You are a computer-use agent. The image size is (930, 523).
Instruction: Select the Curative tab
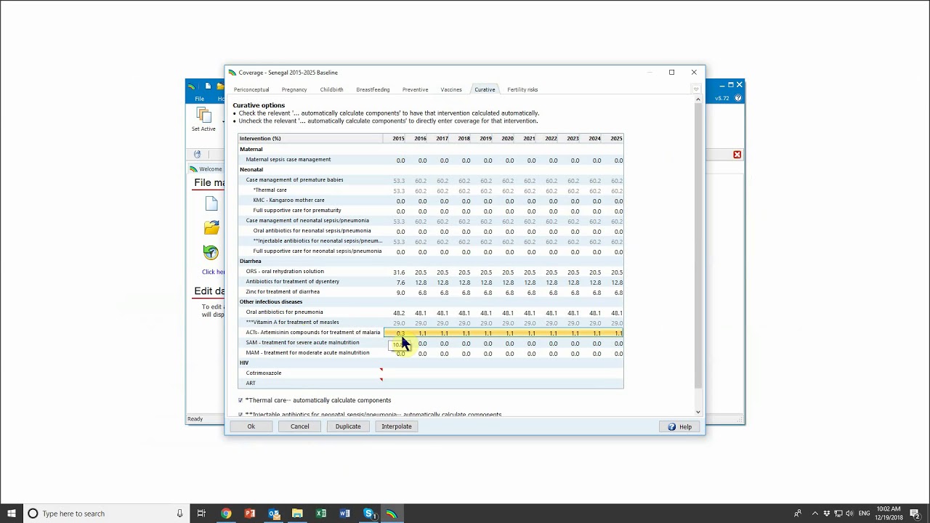pos(485,89)
